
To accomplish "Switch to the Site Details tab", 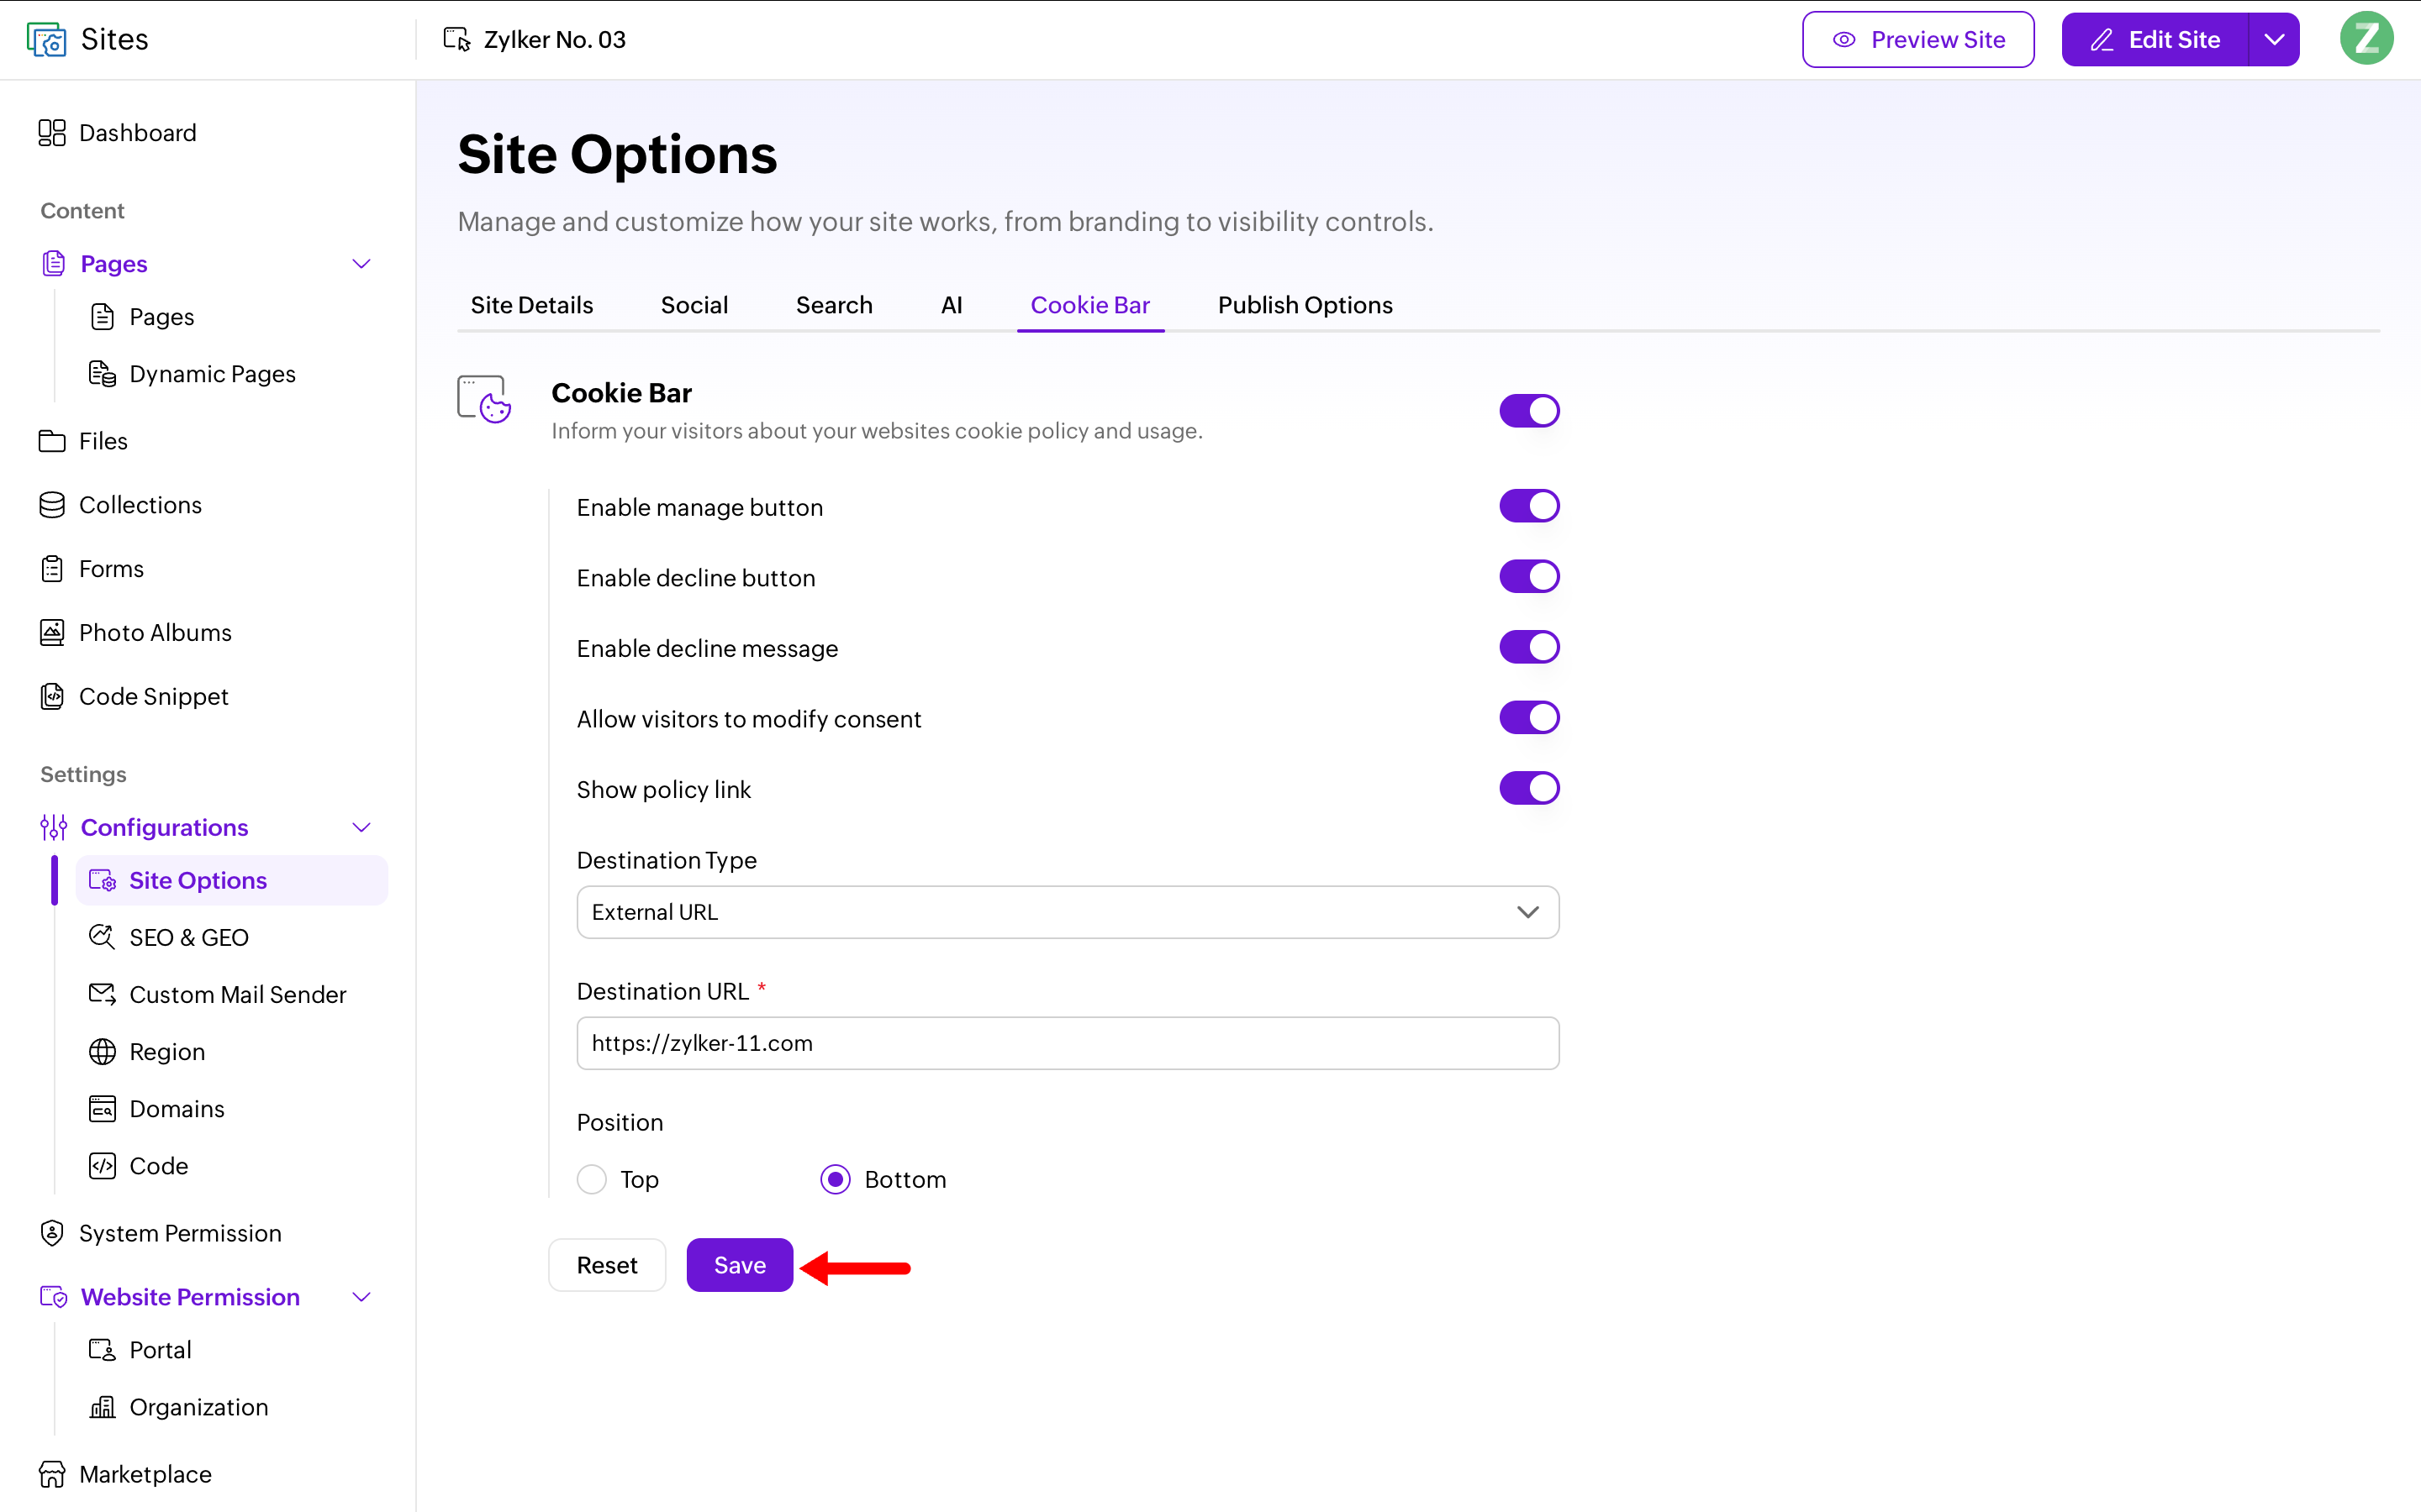I will click(x=532, y=305).
